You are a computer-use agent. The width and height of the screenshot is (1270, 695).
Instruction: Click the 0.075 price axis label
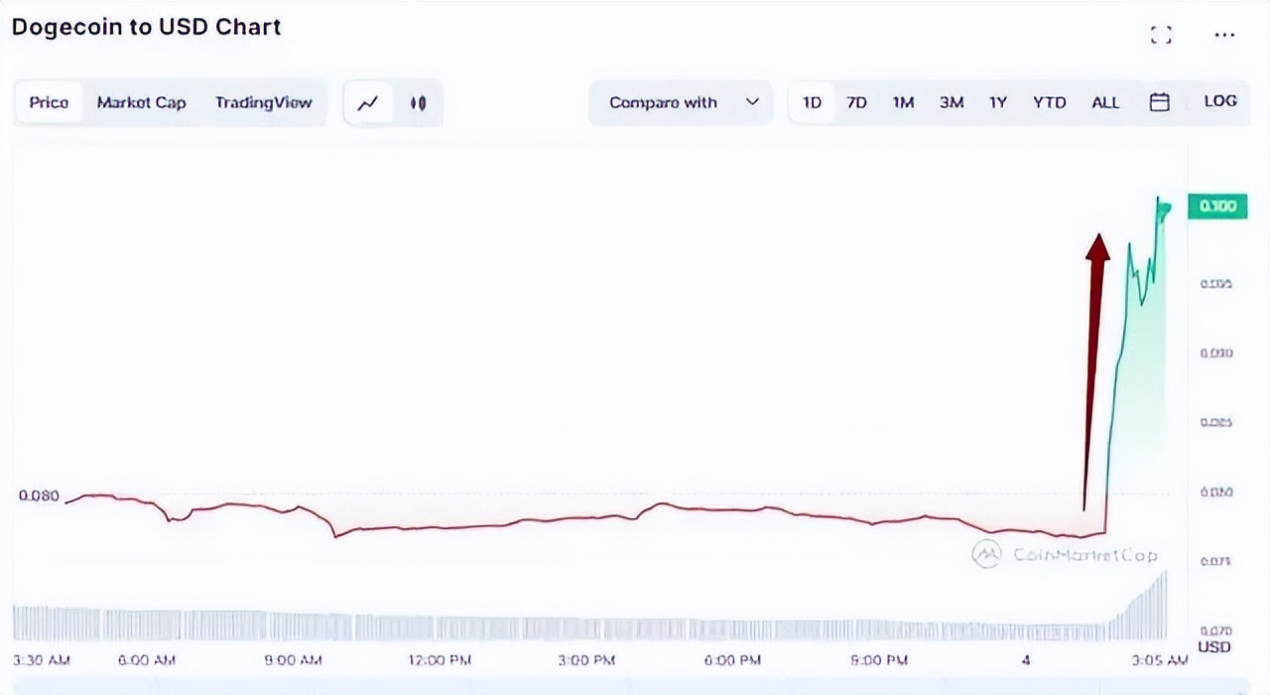click(1216, 561)
